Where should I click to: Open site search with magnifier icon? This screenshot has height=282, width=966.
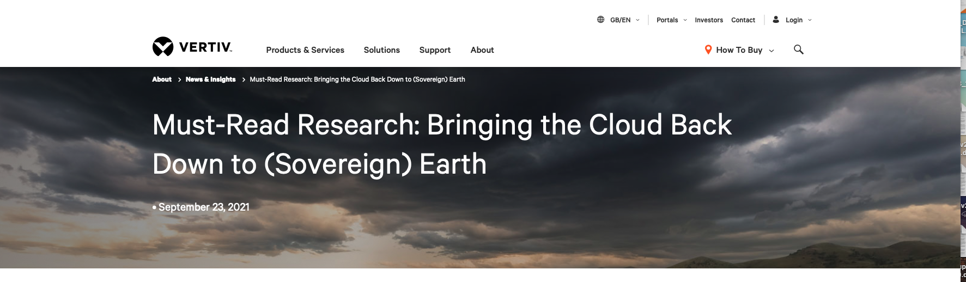(799, 50)
